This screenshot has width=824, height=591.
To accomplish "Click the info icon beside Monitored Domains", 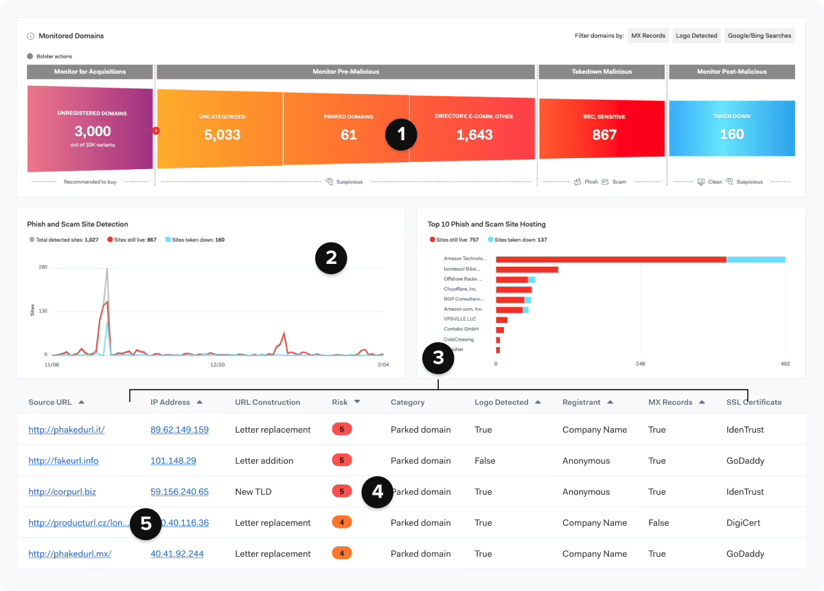I will [30, 36].
